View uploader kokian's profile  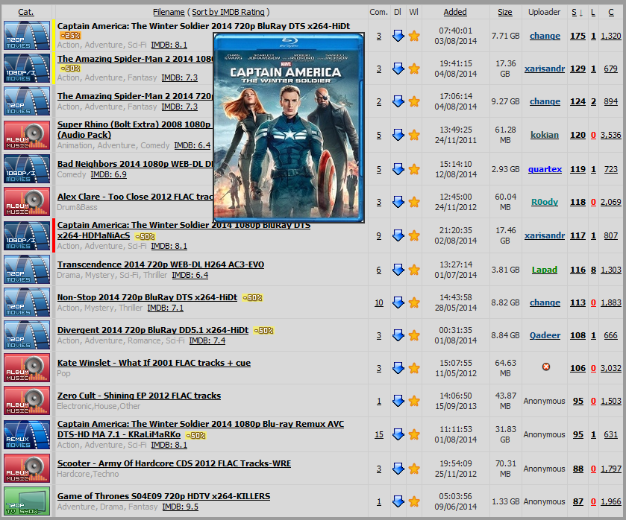tap(545, 135)
